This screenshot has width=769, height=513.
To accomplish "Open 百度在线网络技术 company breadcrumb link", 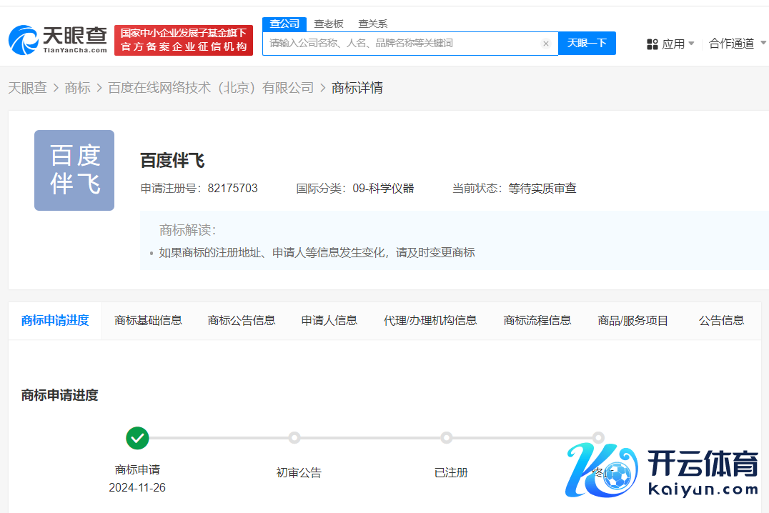I will click(x=211, y=88).
